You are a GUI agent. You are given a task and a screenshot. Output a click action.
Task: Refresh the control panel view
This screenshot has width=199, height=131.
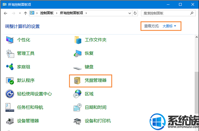click(x=135, y=13)
